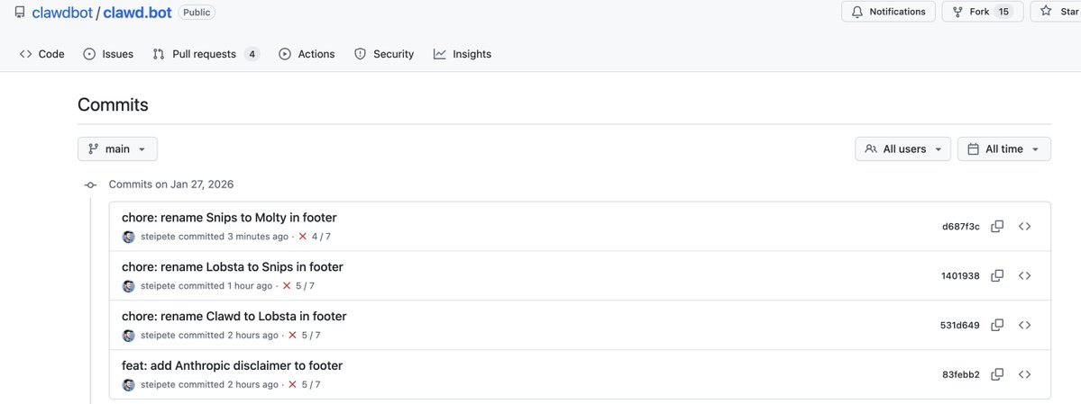Copy full SHA for commit 83febb2
Image resolution: width=1081 pixels, height=404 pixels.
[997, 374]
